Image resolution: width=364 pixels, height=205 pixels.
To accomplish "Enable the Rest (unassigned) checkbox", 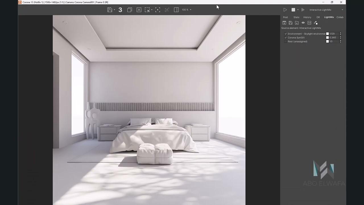I will pyautogui.click(x=286, y=41).
